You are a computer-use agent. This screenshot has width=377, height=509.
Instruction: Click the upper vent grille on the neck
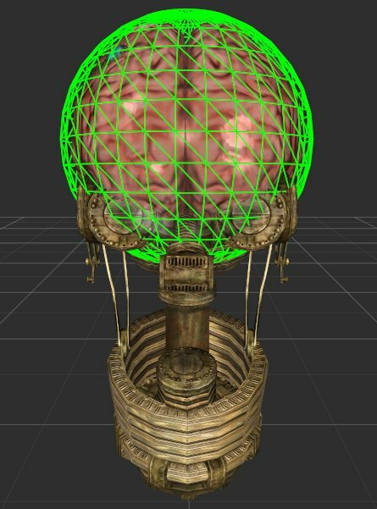(x=186, y=262)
